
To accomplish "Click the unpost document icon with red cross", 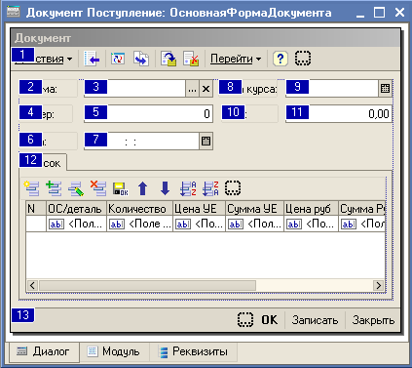I will (191, 59).
